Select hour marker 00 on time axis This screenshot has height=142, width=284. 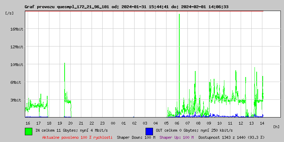coord(113,123)
